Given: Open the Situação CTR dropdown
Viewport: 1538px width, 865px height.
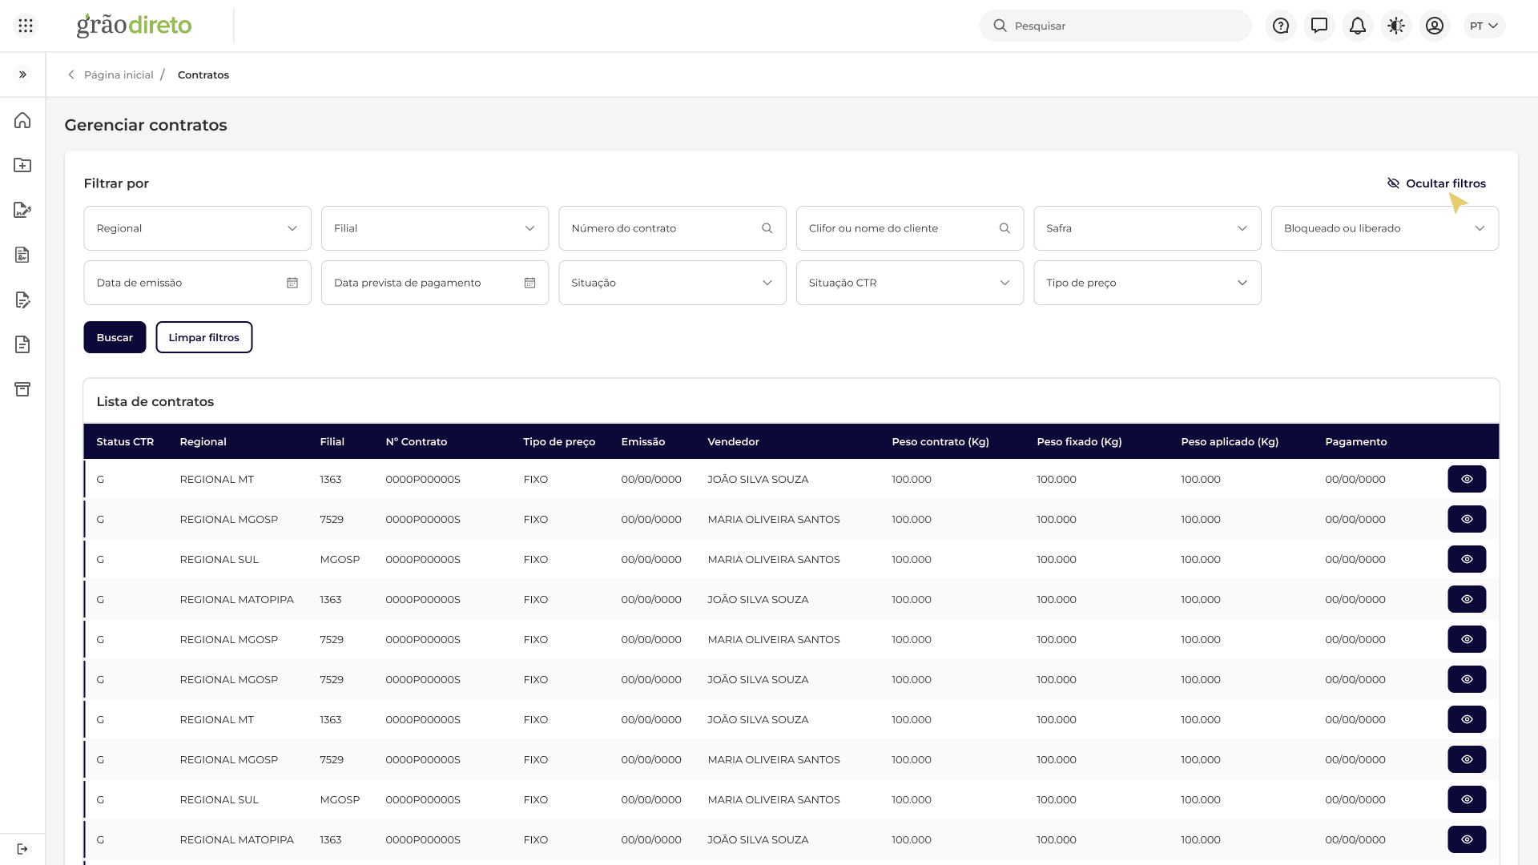Looking at the screenshot, I should (910, 283).
